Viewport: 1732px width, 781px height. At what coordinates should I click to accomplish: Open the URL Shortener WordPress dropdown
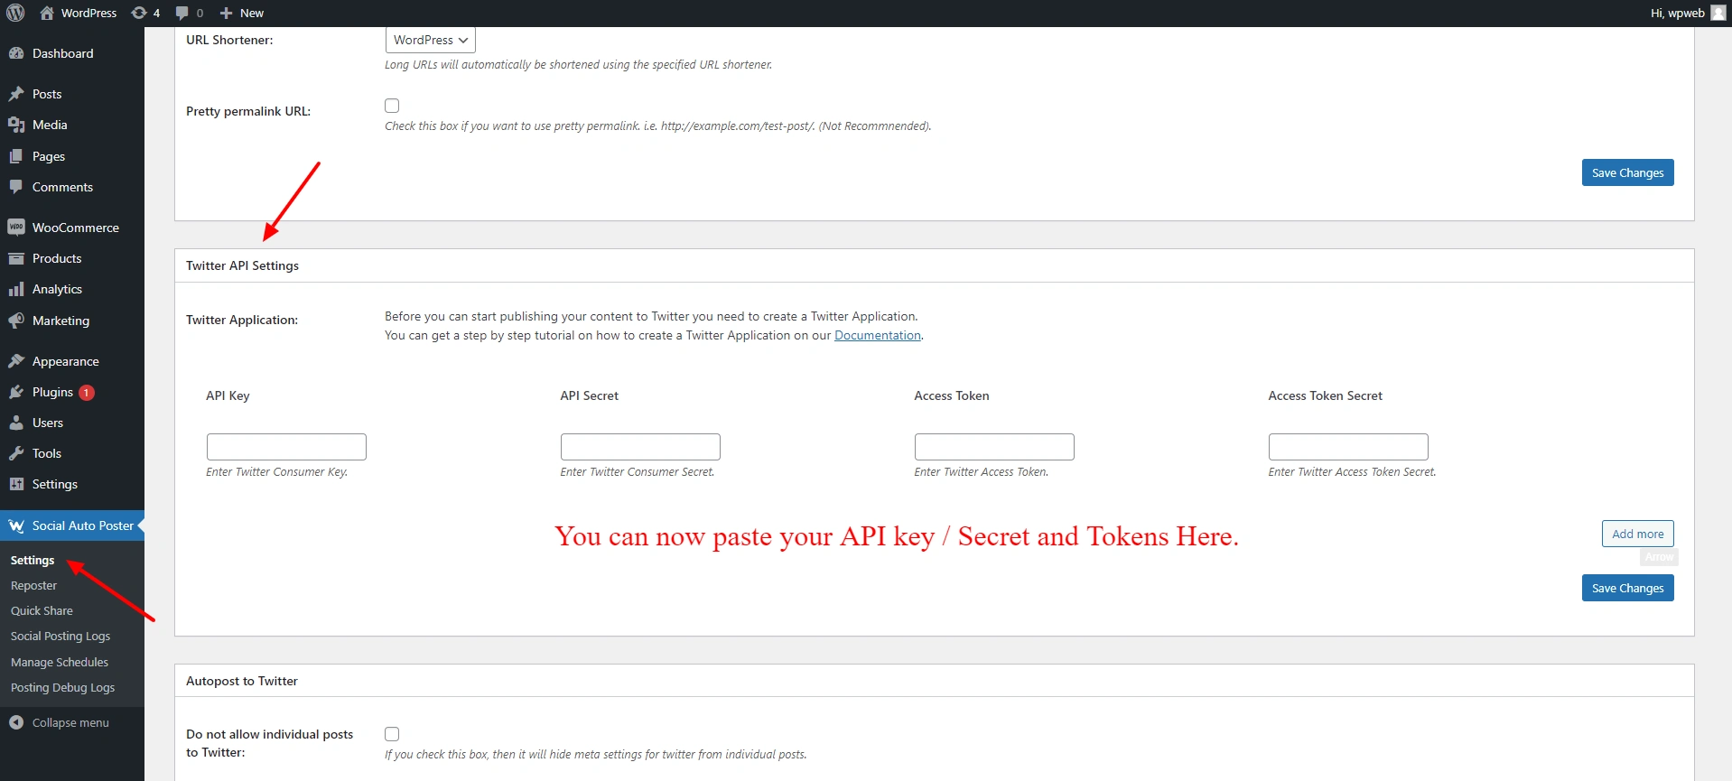pyautogui.click(x=431, y=40)
